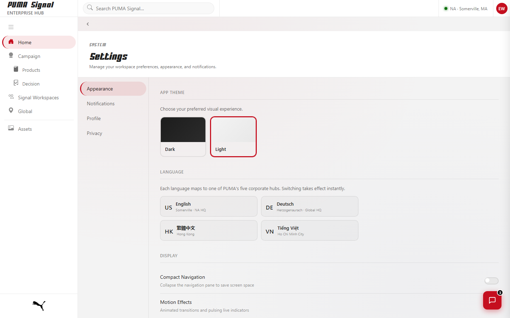
Task: Open the Home navigation item
Action: click(x=39, y=42)
